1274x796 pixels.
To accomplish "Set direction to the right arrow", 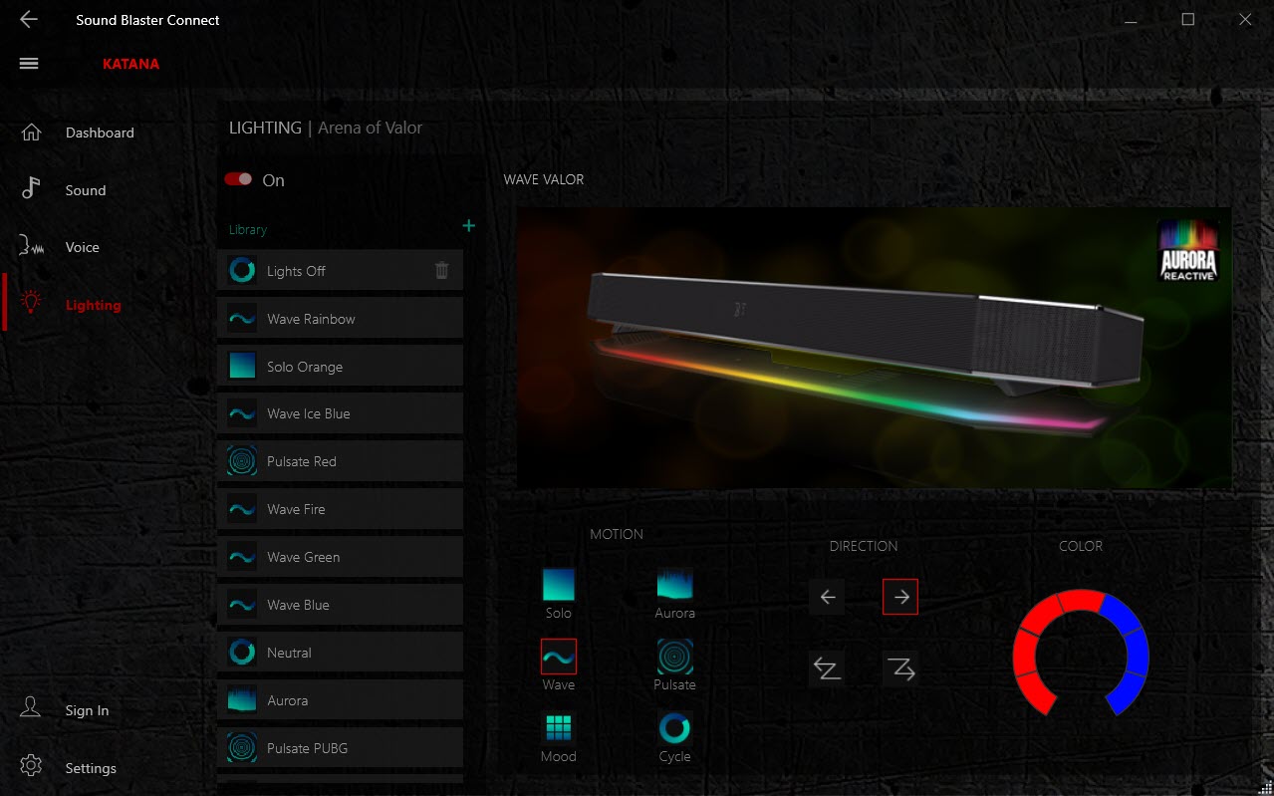I will pos(900,597).
